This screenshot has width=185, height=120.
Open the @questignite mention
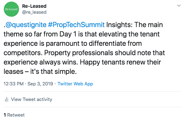point(26,25)
